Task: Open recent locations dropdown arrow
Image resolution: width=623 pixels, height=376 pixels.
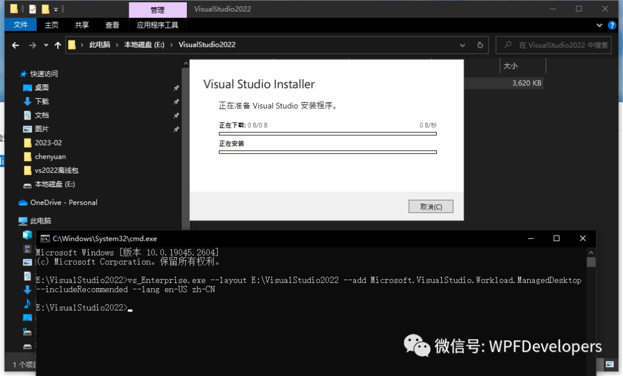Action: point(46,45)
